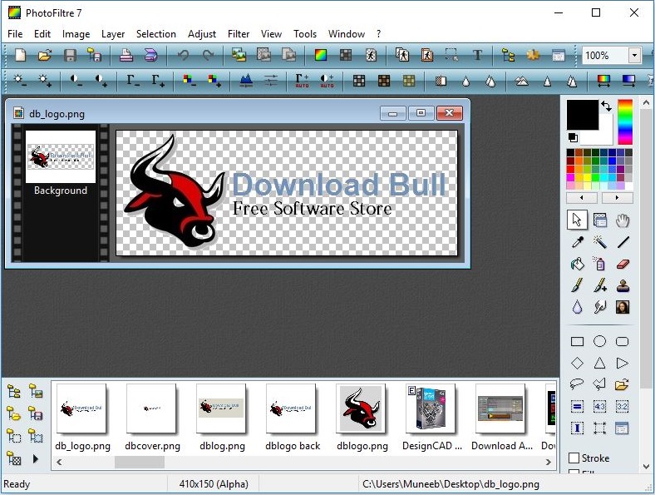Select the Ellipse selection shape
The height and width of the screenshot is (495, 655).
[x=600, y=342]
